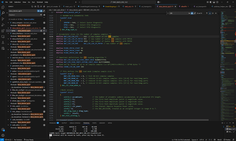236x141 pixels.
Task: Open a new search editor
Action: (38, 6)
